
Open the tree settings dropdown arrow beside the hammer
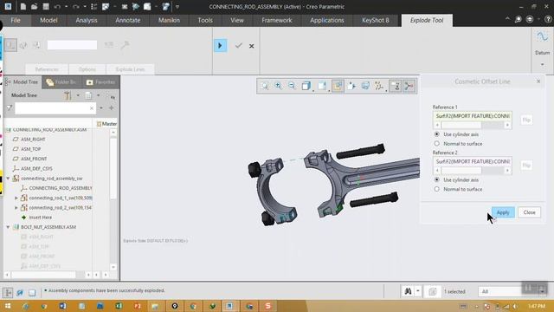78,95
